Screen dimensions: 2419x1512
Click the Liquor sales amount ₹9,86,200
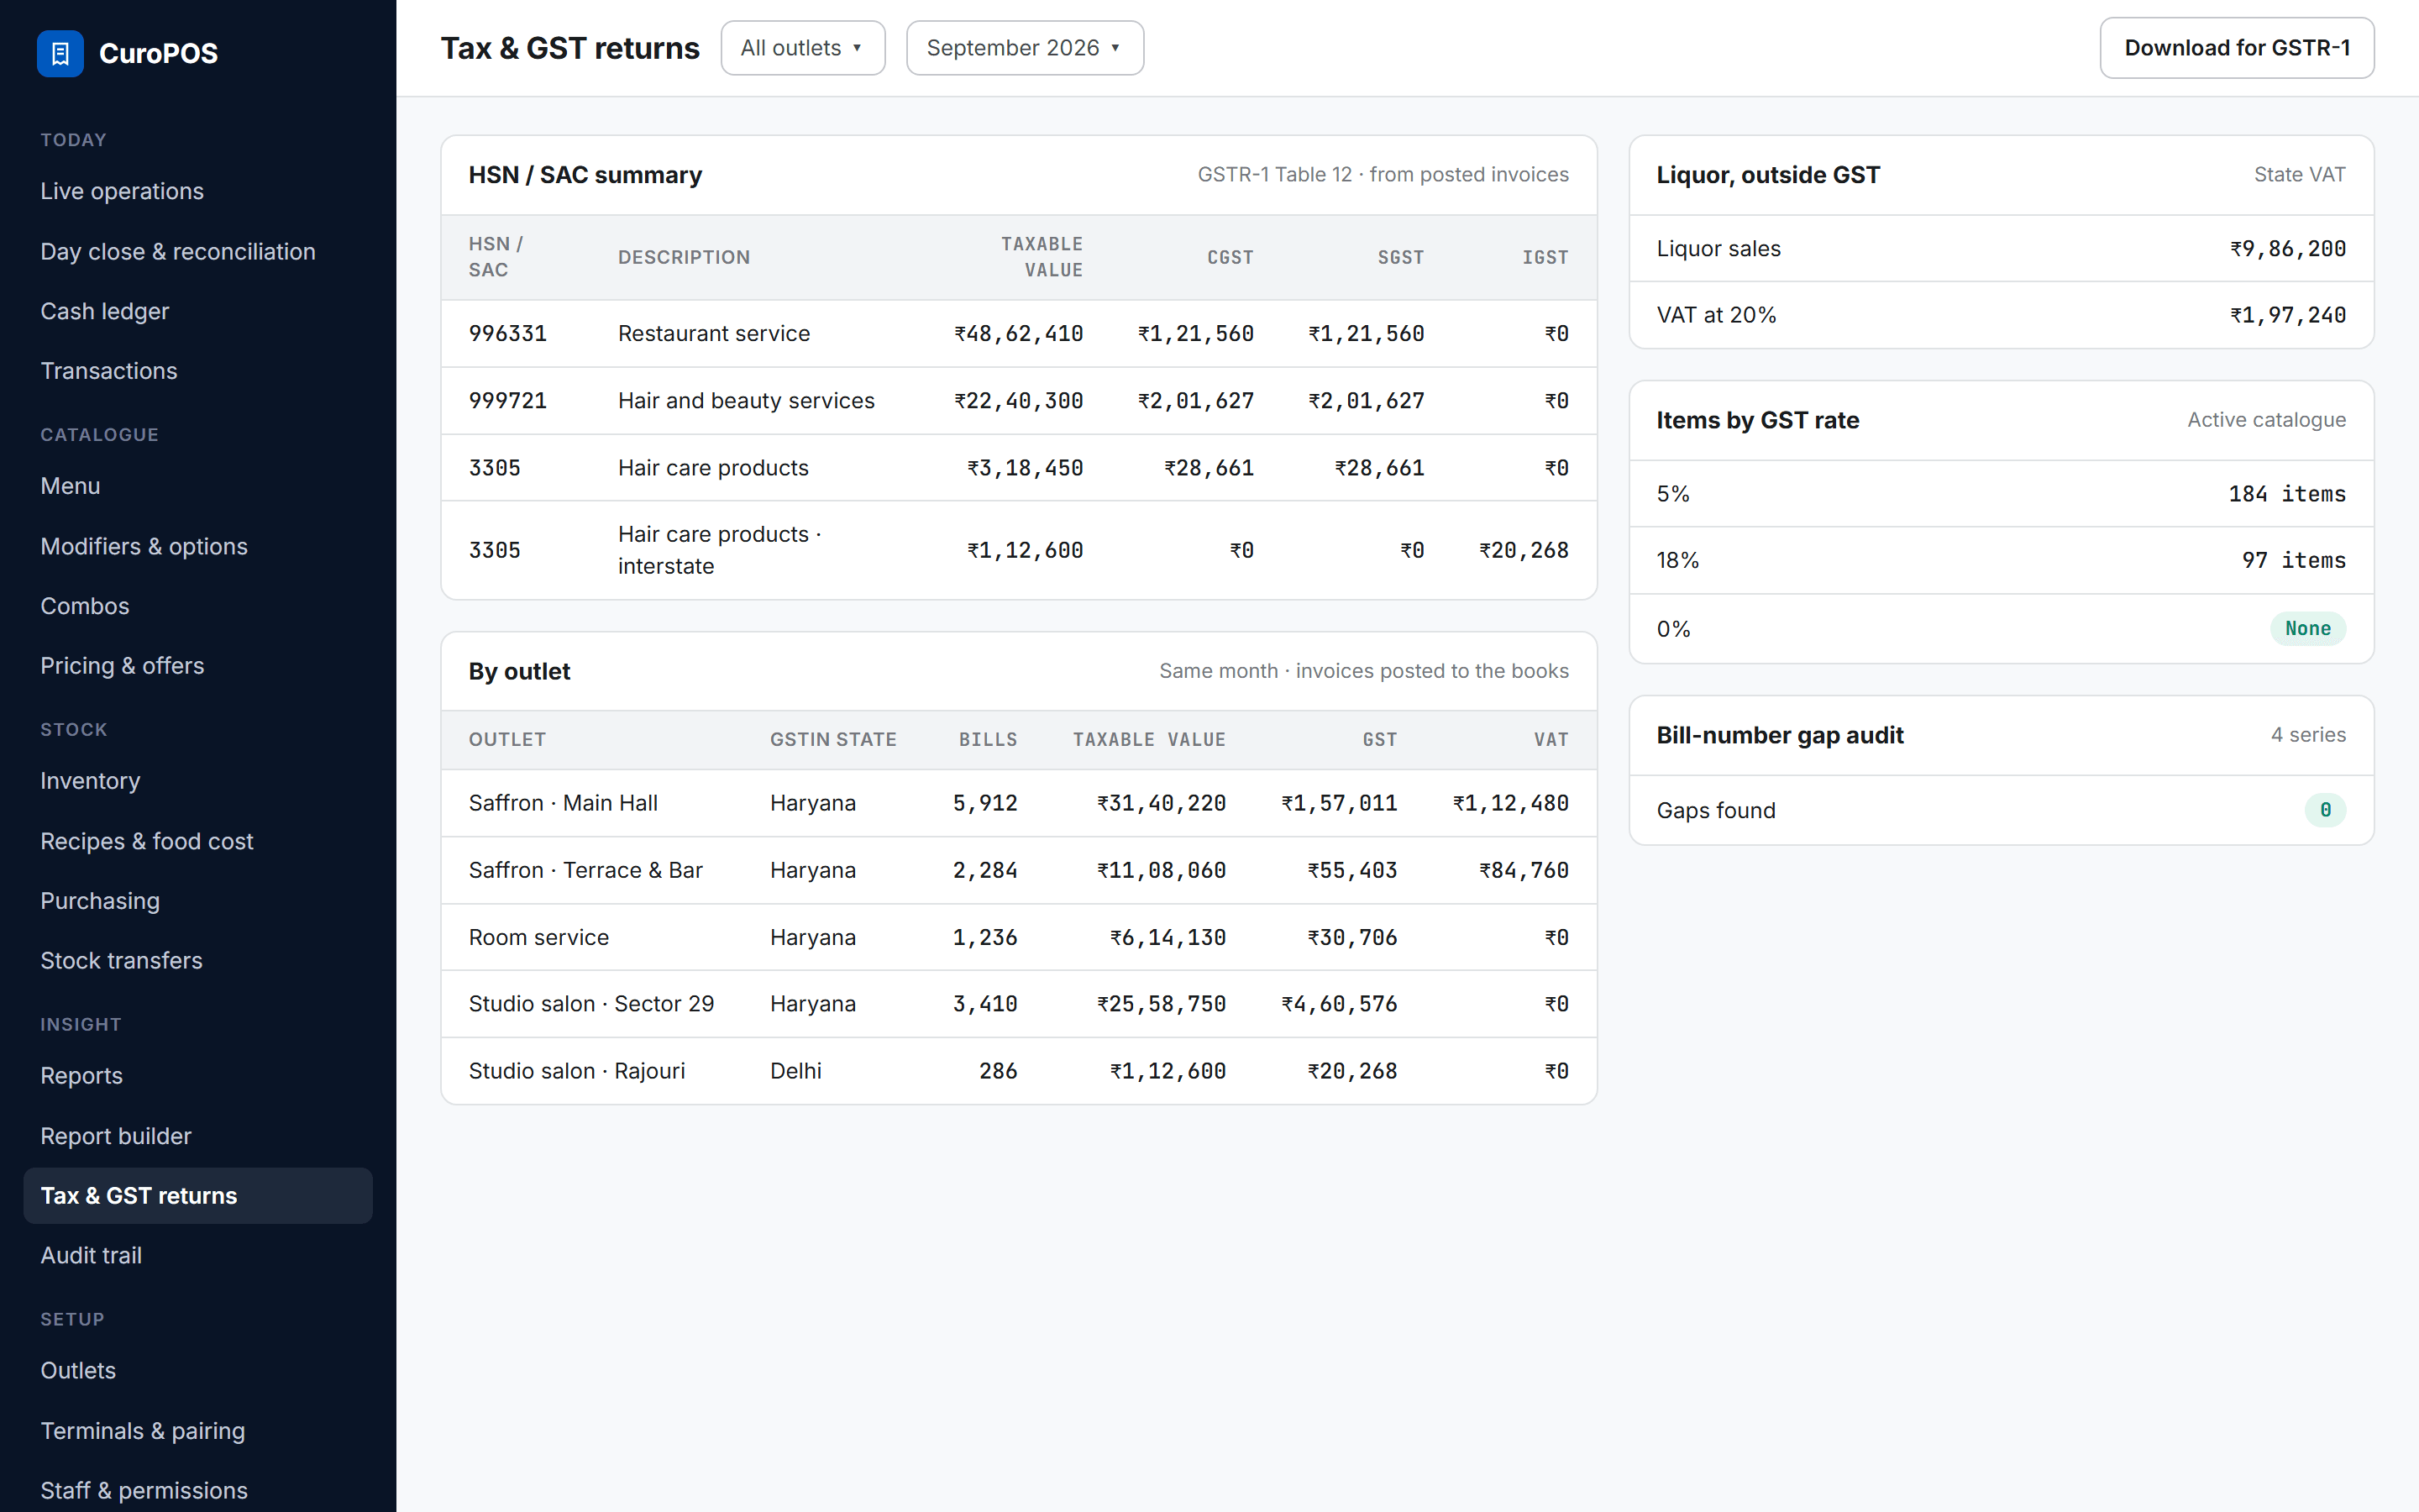2287,249
